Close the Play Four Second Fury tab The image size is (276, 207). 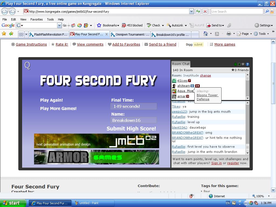point(106,34)
